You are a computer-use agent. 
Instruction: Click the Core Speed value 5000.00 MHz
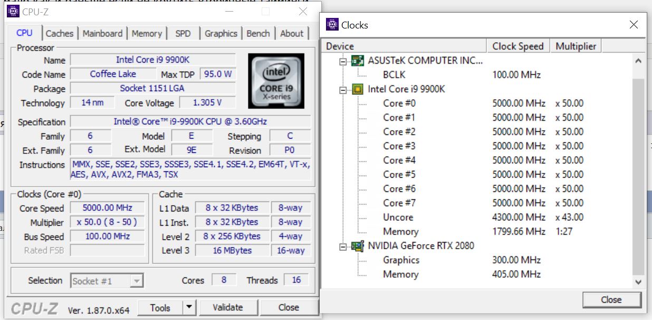tap(107, 208)
